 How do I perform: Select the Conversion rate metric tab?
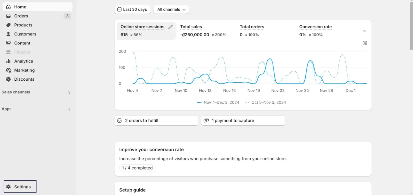click(x=325, y=31)
